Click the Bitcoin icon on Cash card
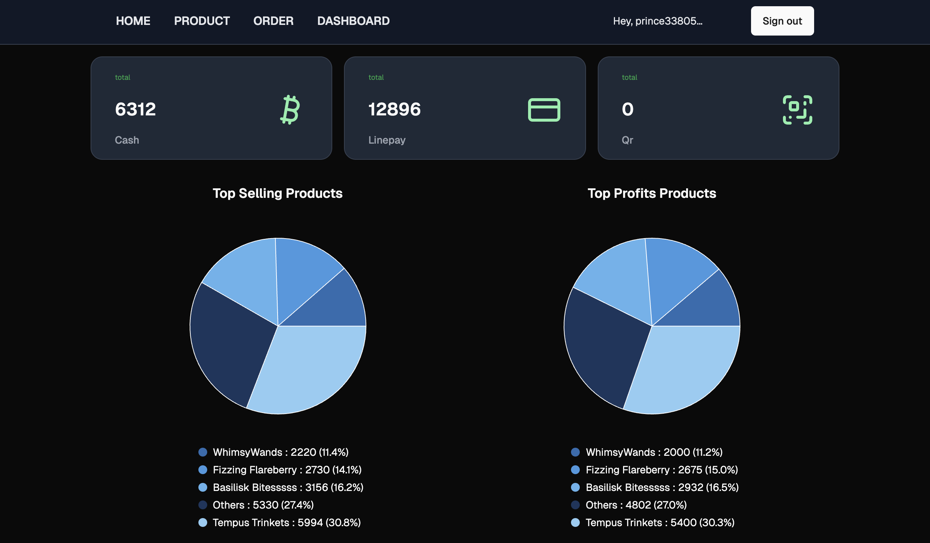 (290, 110)
